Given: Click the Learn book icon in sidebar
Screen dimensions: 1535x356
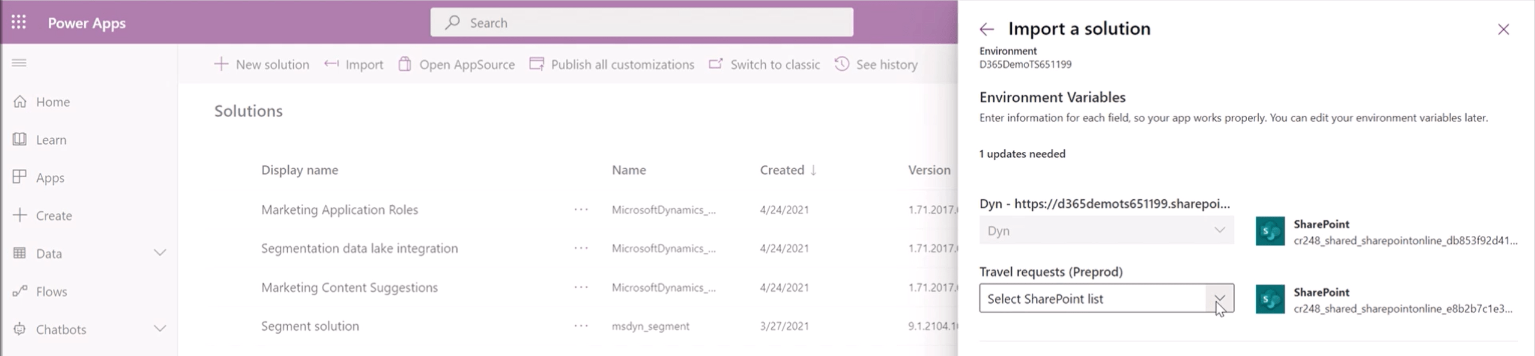Looking at the screenshot, I should 20,139.
